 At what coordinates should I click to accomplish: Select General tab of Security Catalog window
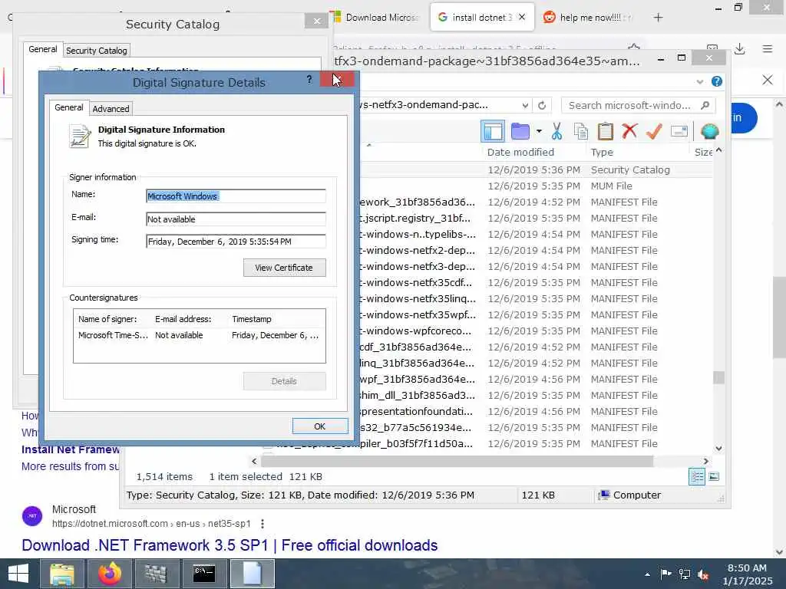click(43, 49)
